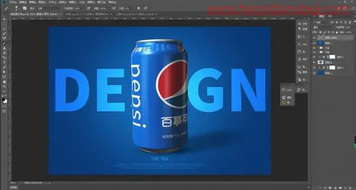The image size is (356, 190).
Task: Select the spotlight-gradient layer thumbnail
Action: (320, 62)
